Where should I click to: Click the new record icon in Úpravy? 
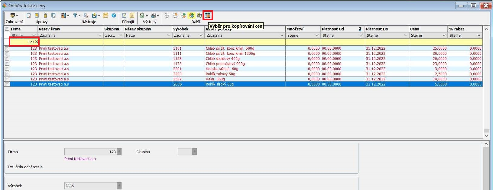(x=29, y=15)
